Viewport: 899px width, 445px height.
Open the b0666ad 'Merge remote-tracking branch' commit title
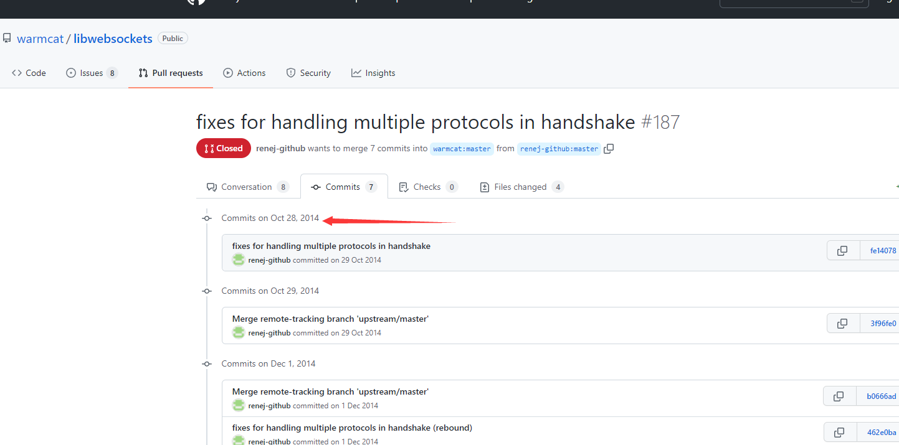(x=330, y=391)
